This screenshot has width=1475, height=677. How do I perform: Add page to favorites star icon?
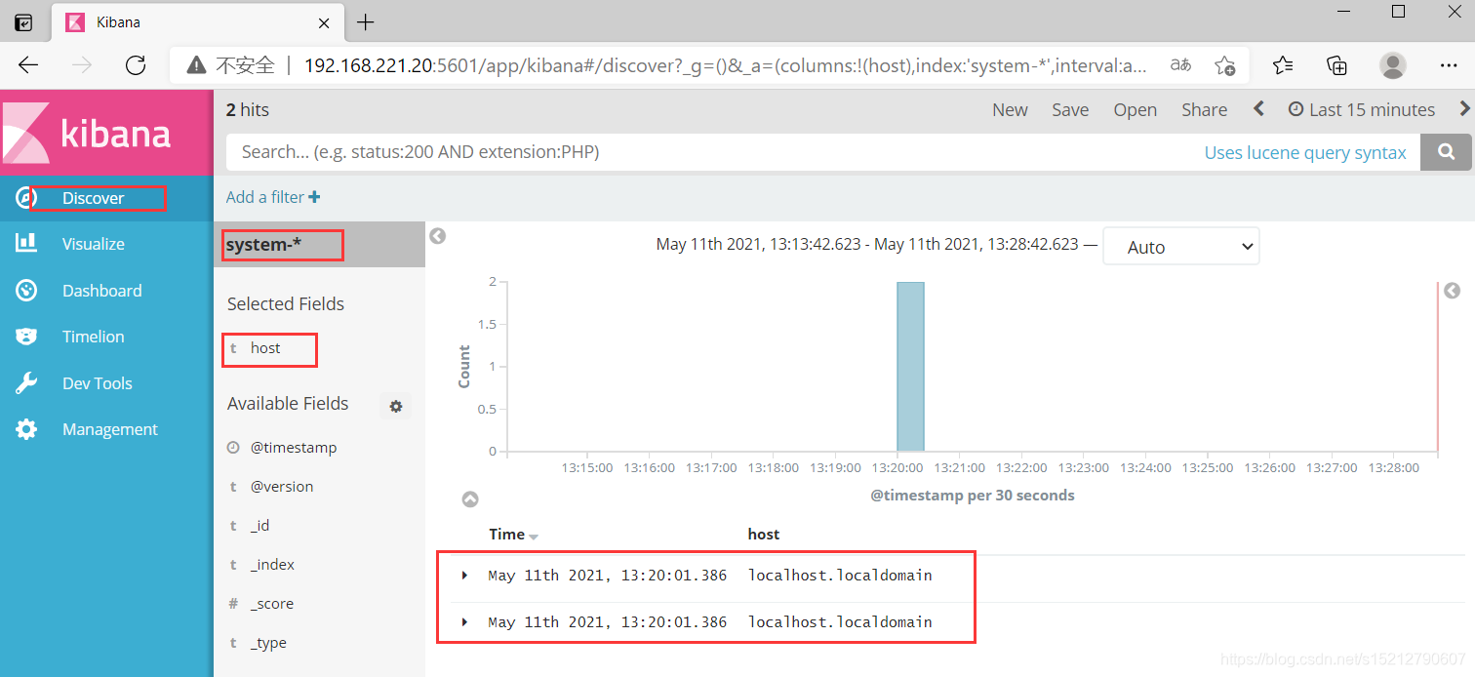click(x=1224, y=65)
